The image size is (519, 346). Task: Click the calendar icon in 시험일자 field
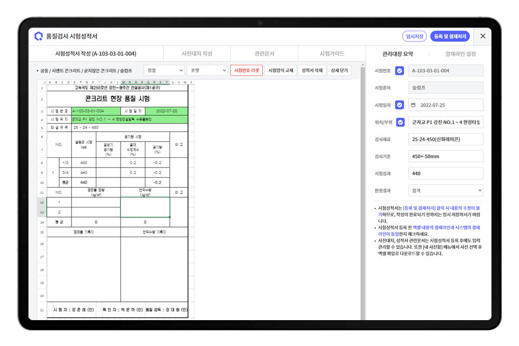[413, 105]
